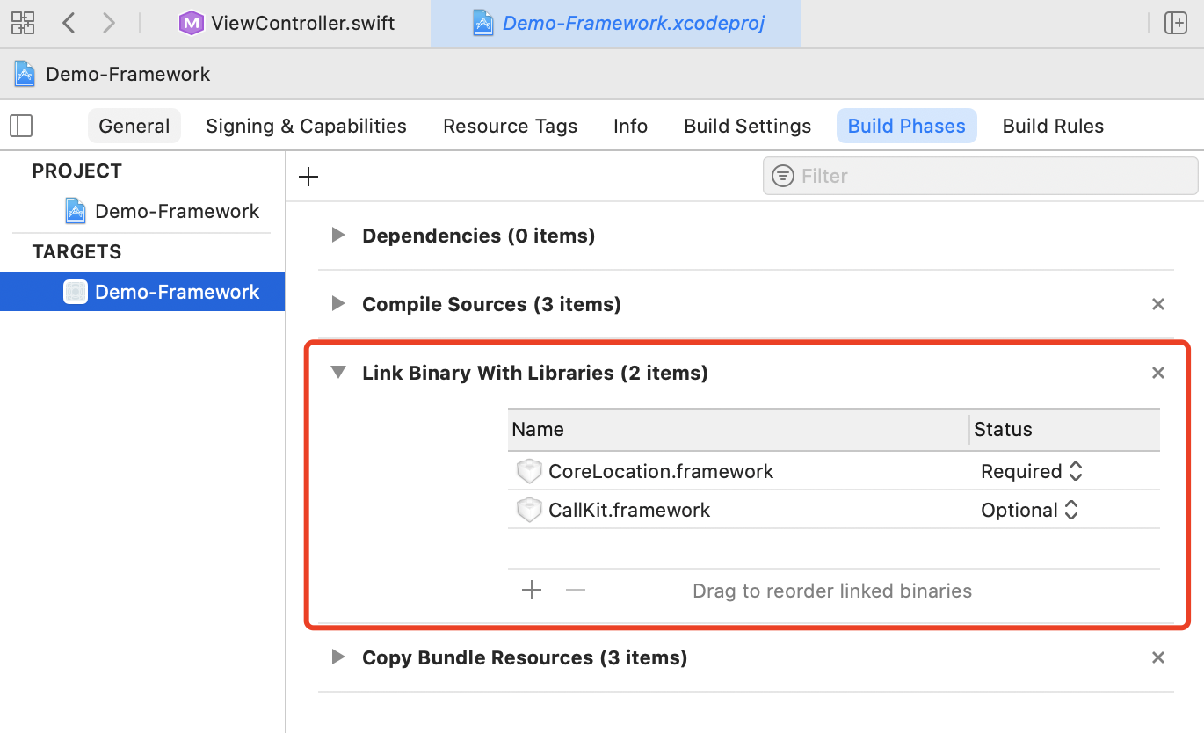Delete the Compile Sources phase
Image resolution: width=1204 pixels, height=733 pixels.
pos(1157,304)
